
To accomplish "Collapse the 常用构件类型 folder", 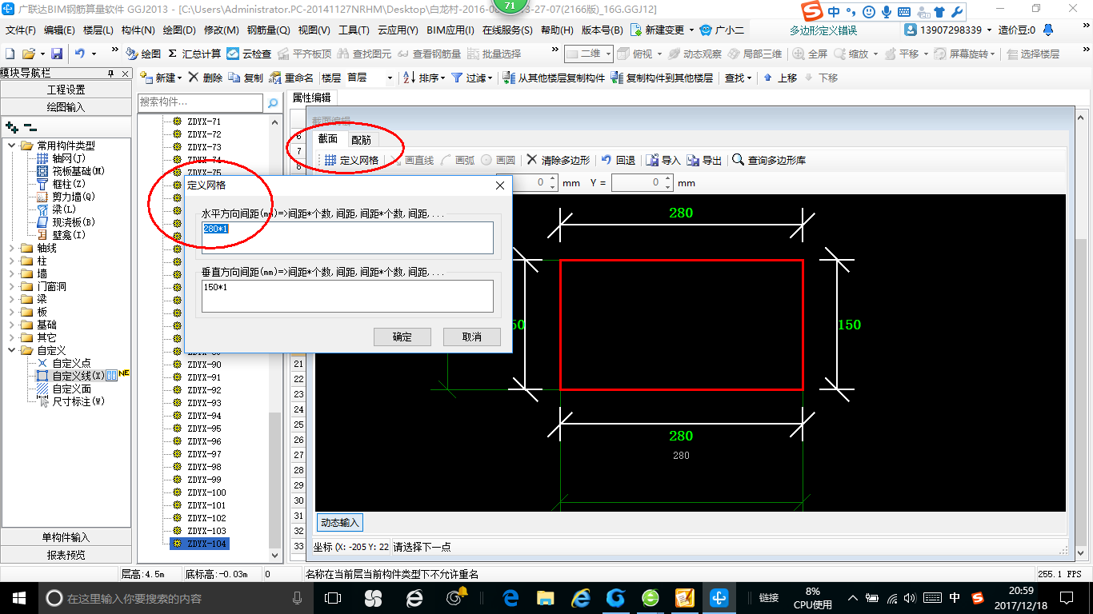I will (x=12, y=146).
